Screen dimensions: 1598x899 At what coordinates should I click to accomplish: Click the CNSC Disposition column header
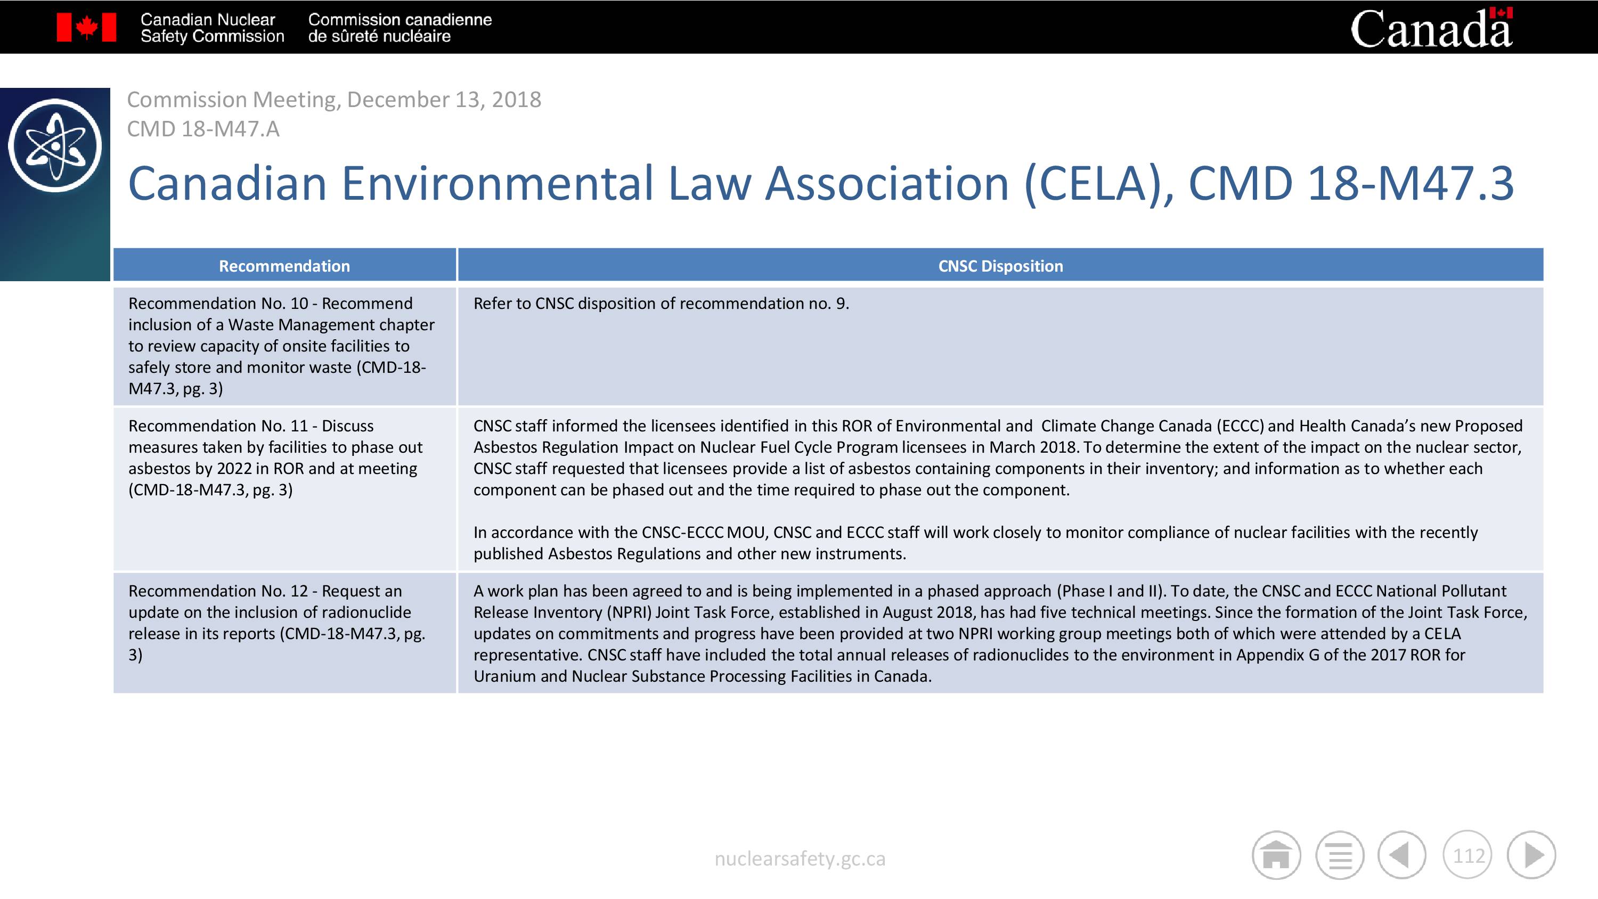(1000, 266)
